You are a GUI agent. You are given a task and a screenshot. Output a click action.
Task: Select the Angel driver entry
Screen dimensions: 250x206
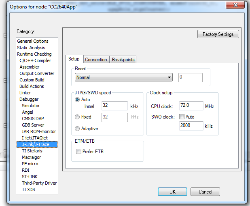coord(28,112)
